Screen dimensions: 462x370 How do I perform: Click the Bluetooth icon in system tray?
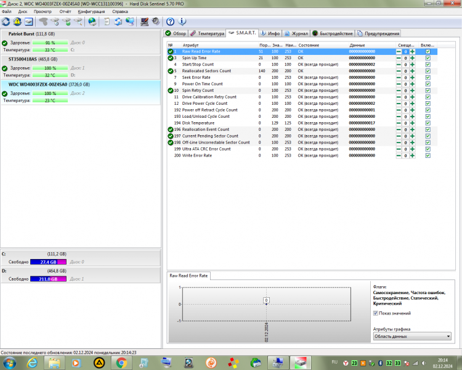[381, 363]
